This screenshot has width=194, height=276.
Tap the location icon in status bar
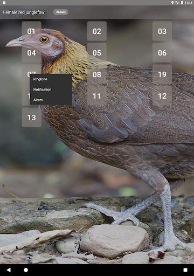(172, 3)
